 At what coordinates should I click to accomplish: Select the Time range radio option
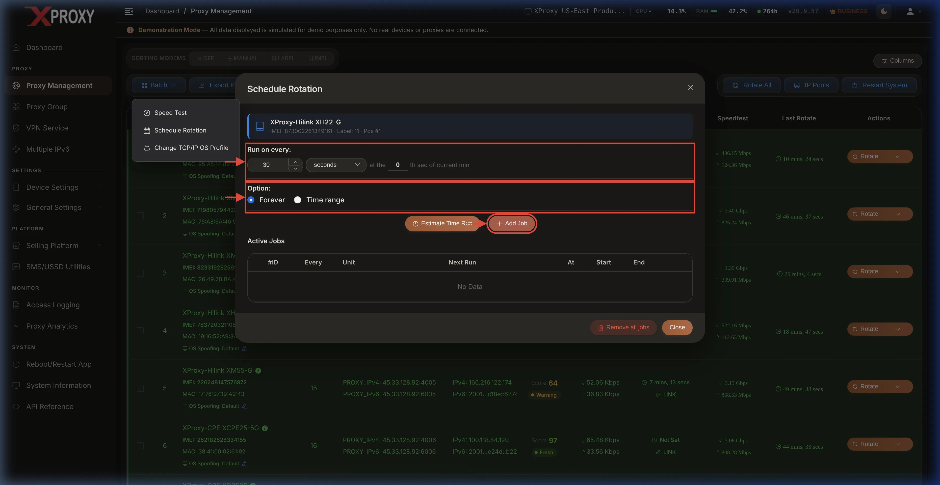[x=298, y=200]
